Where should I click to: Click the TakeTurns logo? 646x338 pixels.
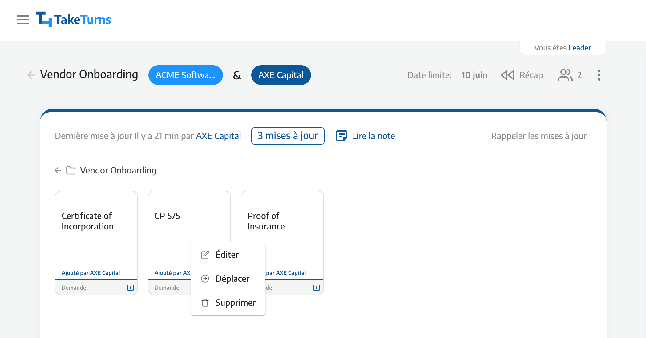pos(74,19)
